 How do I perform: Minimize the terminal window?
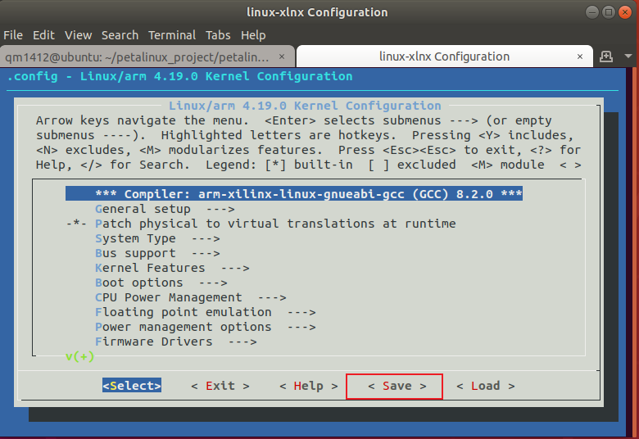tap(591, 12)
